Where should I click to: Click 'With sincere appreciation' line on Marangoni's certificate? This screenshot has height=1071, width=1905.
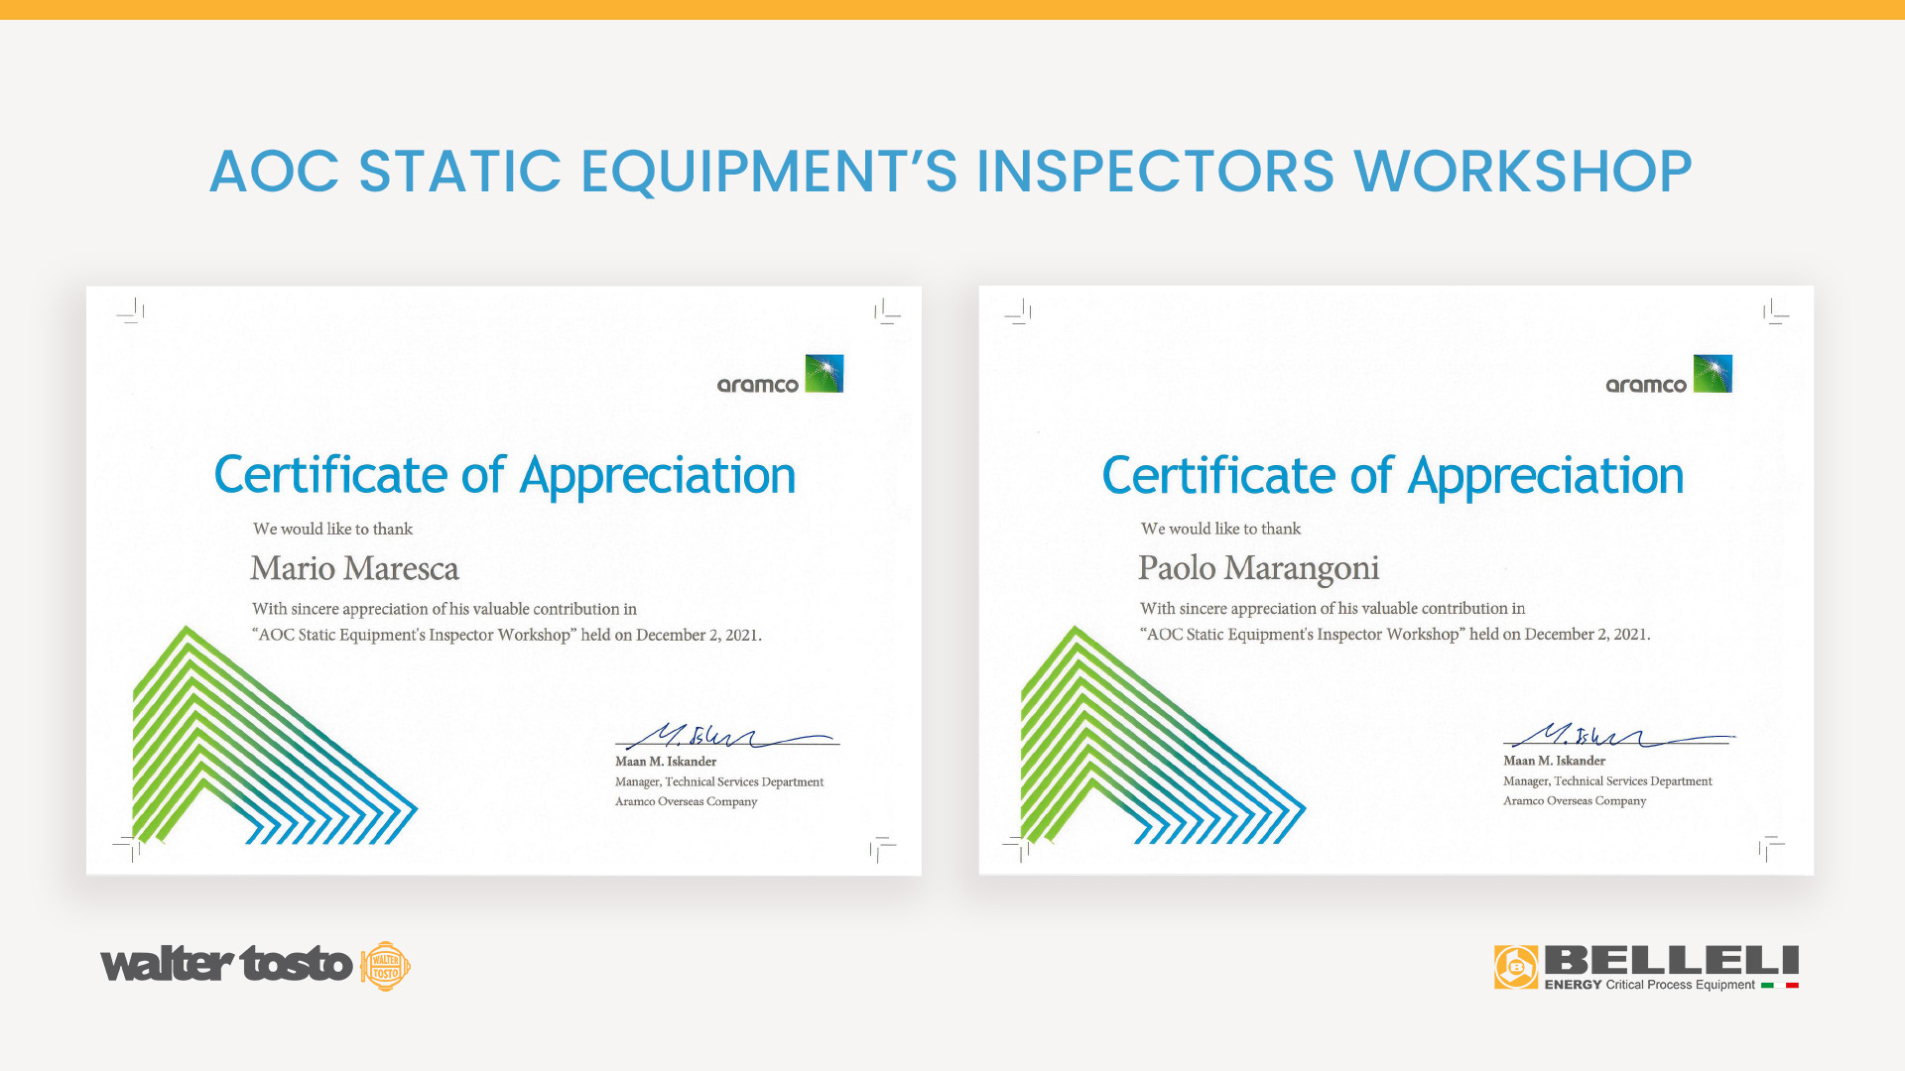click(x=1333, y=608)
